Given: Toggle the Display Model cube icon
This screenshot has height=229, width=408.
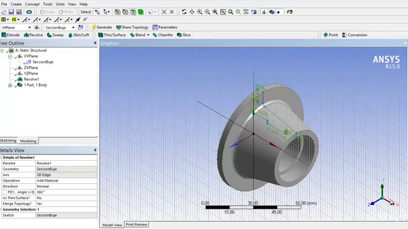Looking at the screenshot, I should 272,12.
